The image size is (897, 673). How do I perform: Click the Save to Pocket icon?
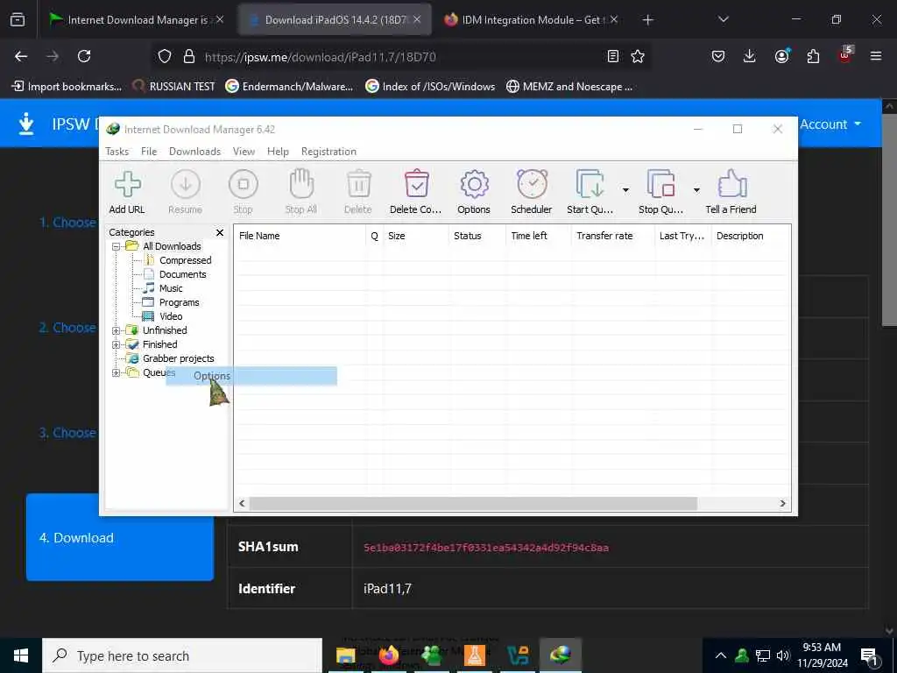pos(718,56)
